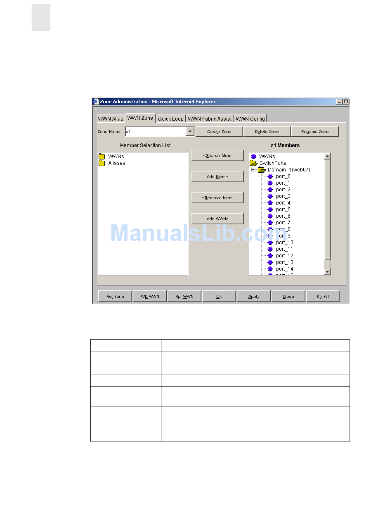Click the Rename Zone button
Viewport: 392px width, 511px height.
[x=315, y=131]
